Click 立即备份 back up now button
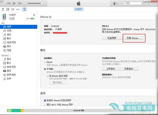This screenshot has height=115, width=158. 111,69
